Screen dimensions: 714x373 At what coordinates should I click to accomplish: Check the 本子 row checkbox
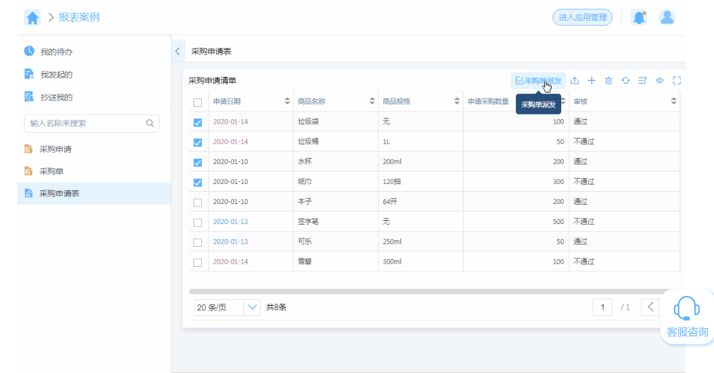coord(197,203)
